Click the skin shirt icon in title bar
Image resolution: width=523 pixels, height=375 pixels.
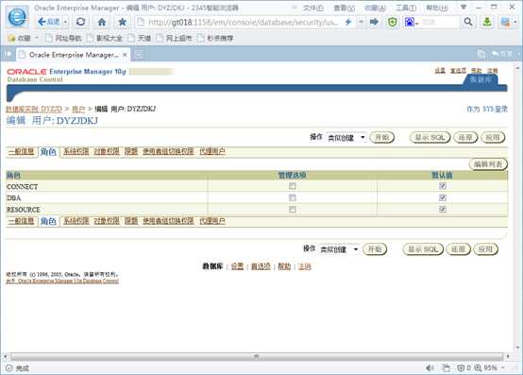tap(464, 7)
